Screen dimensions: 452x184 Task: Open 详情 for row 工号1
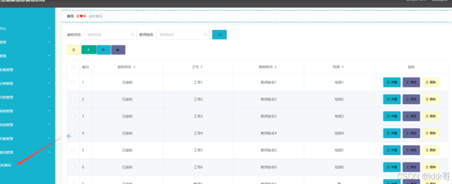392,82
